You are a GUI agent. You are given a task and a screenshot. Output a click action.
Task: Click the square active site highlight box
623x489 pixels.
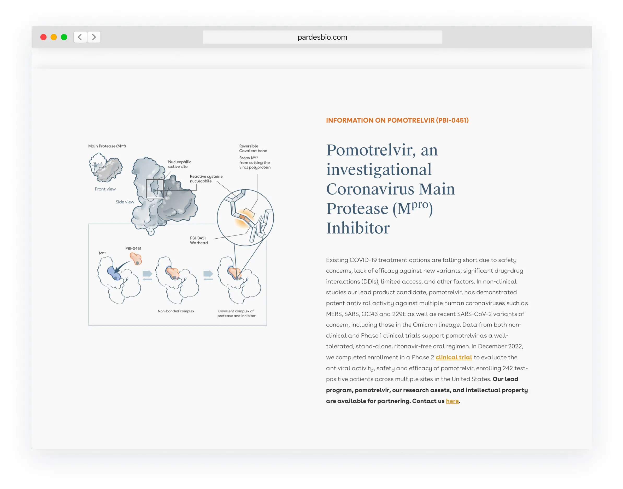(x=155, y=189)
